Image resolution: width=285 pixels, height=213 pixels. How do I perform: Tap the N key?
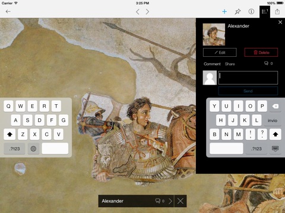point(226,134)
